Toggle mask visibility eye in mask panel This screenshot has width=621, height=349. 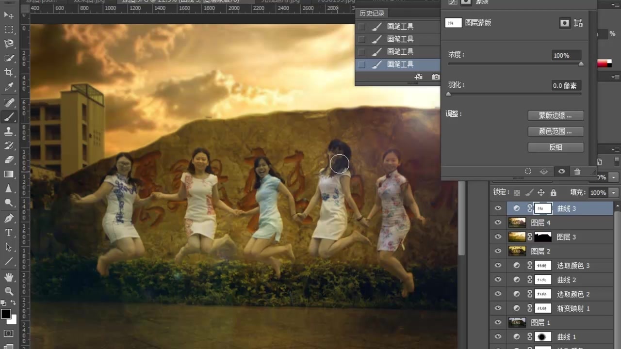561,172
